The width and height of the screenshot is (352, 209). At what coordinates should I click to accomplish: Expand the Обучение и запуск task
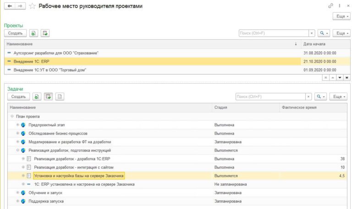tap(18, 193)
